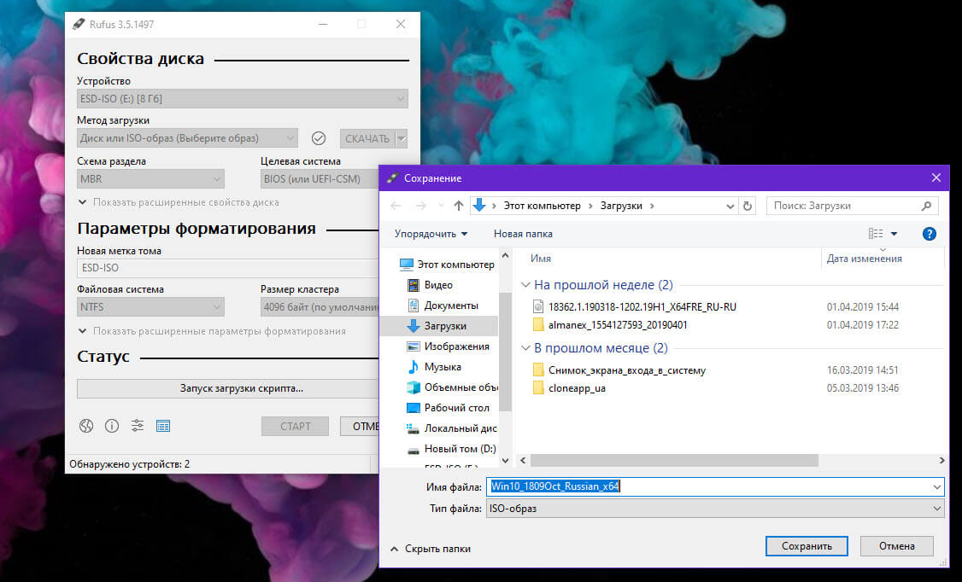This screenshot has height=582, width=962.
Task: Open the Метод загрузки dropdown
Action: [187, 138]
